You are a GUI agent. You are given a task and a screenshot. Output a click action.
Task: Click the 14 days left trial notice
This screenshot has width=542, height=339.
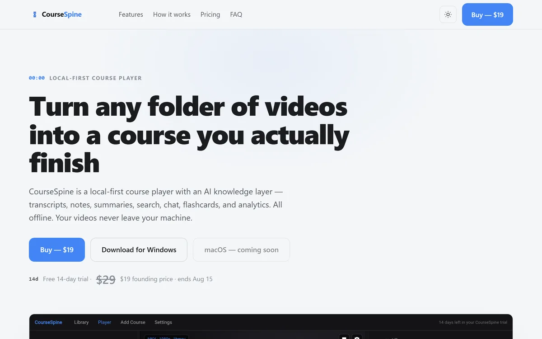(x=473, y=322)
